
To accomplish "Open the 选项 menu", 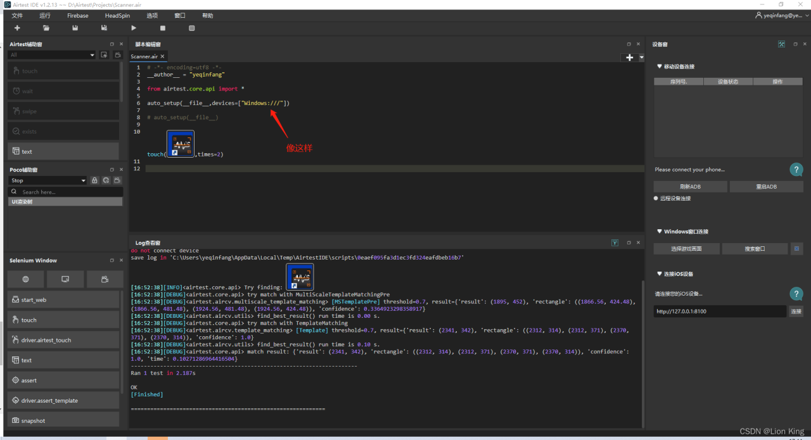I will [x=152, y=15].
